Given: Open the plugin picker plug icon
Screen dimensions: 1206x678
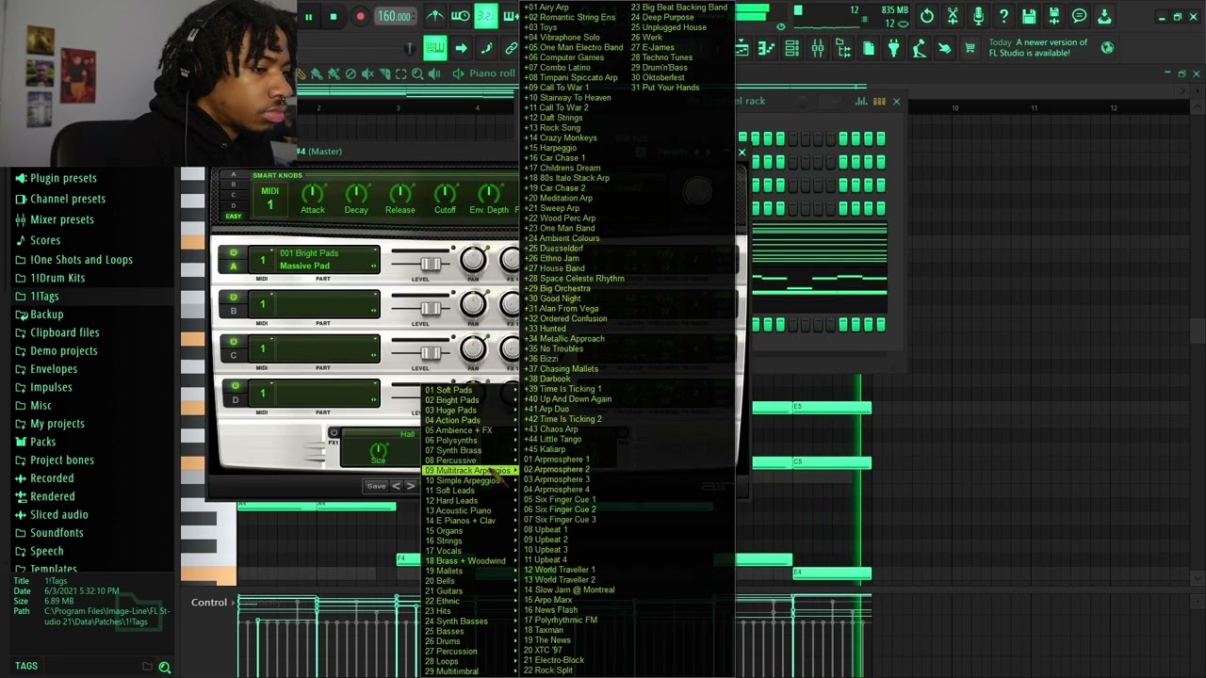Looking at the screenshot, I should pos(894,48).
